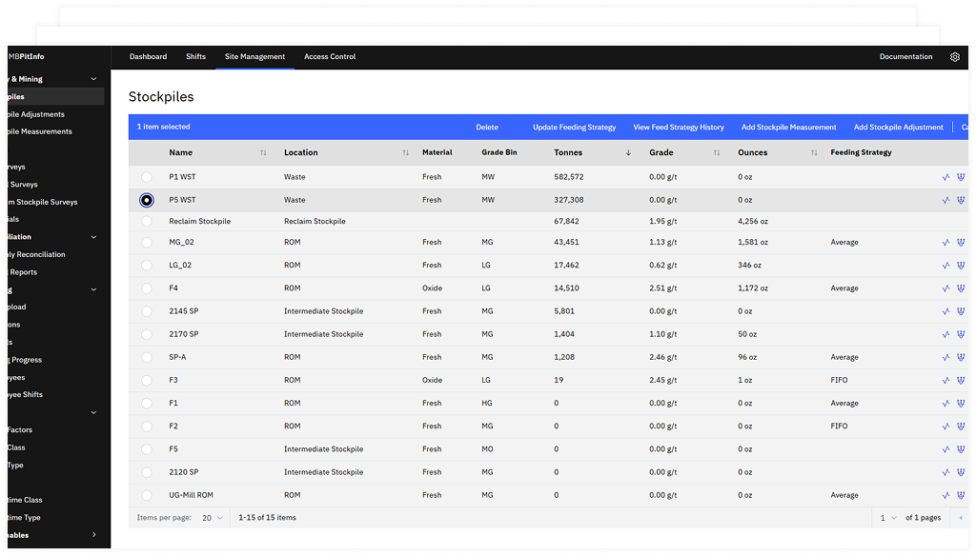Select the F4 radio button
976x556 pixels.
point(146,288)
